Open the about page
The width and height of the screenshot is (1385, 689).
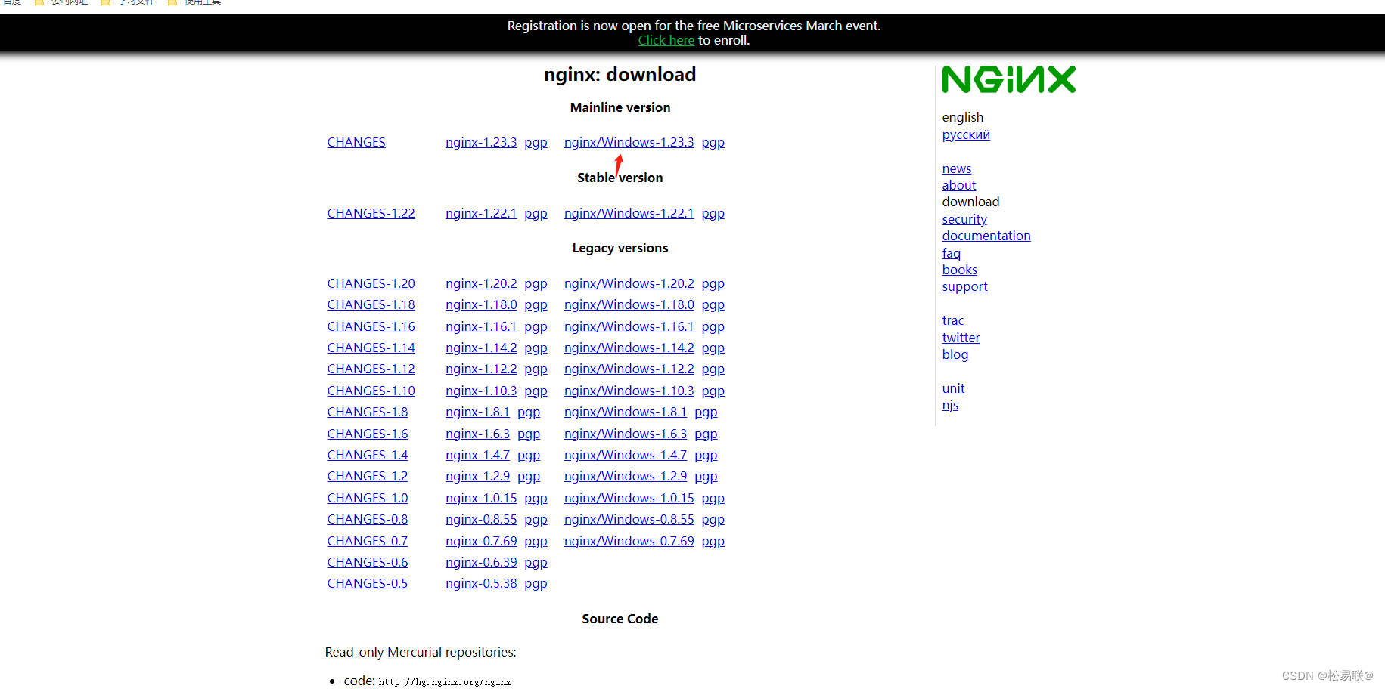click(x=958, y=185)
